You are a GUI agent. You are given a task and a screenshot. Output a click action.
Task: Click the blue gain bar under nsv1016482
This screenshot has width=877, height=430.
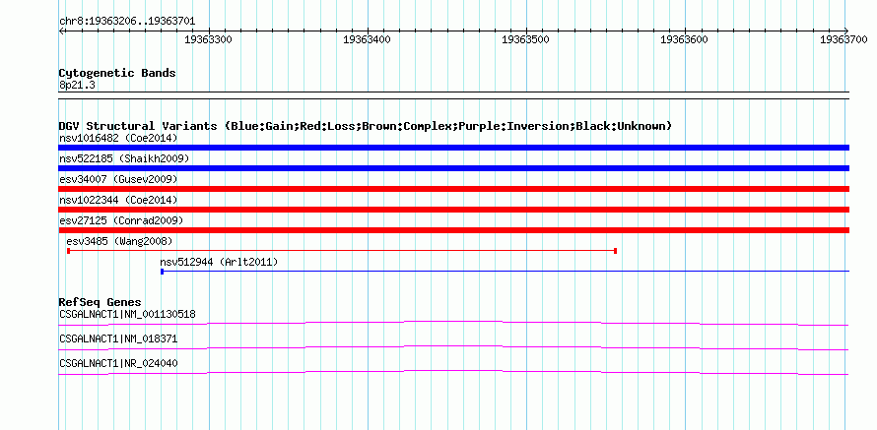pos(453,148)
